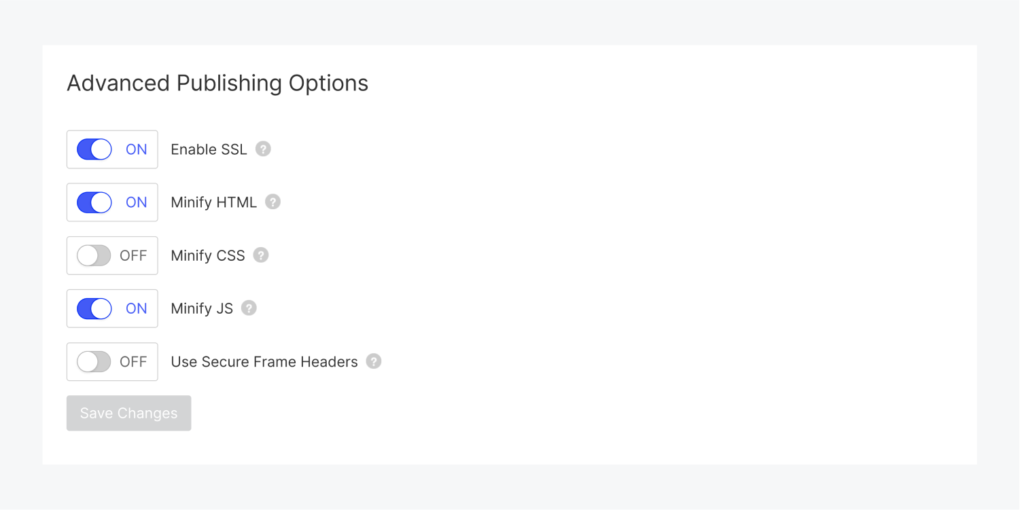Click question mark icon next to Minify JS

[249, 308]
